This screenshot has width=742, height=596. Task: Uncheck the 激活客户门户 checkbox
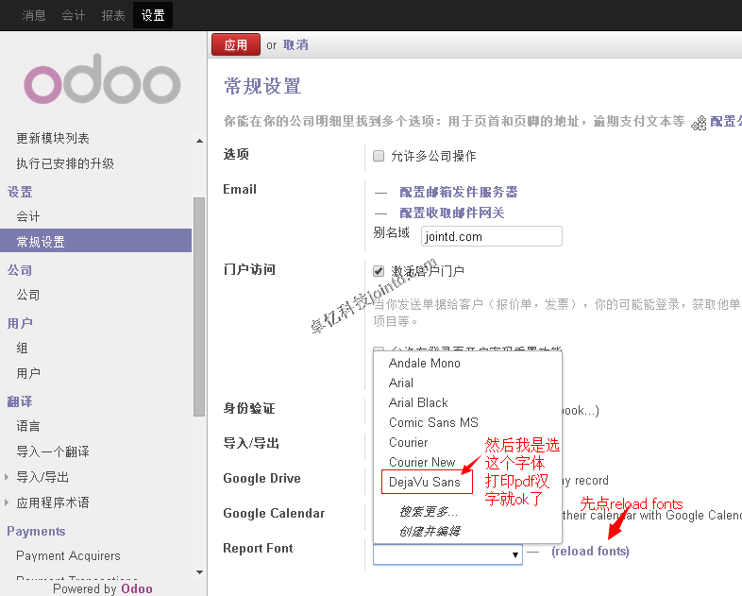[x=379, y=271]
